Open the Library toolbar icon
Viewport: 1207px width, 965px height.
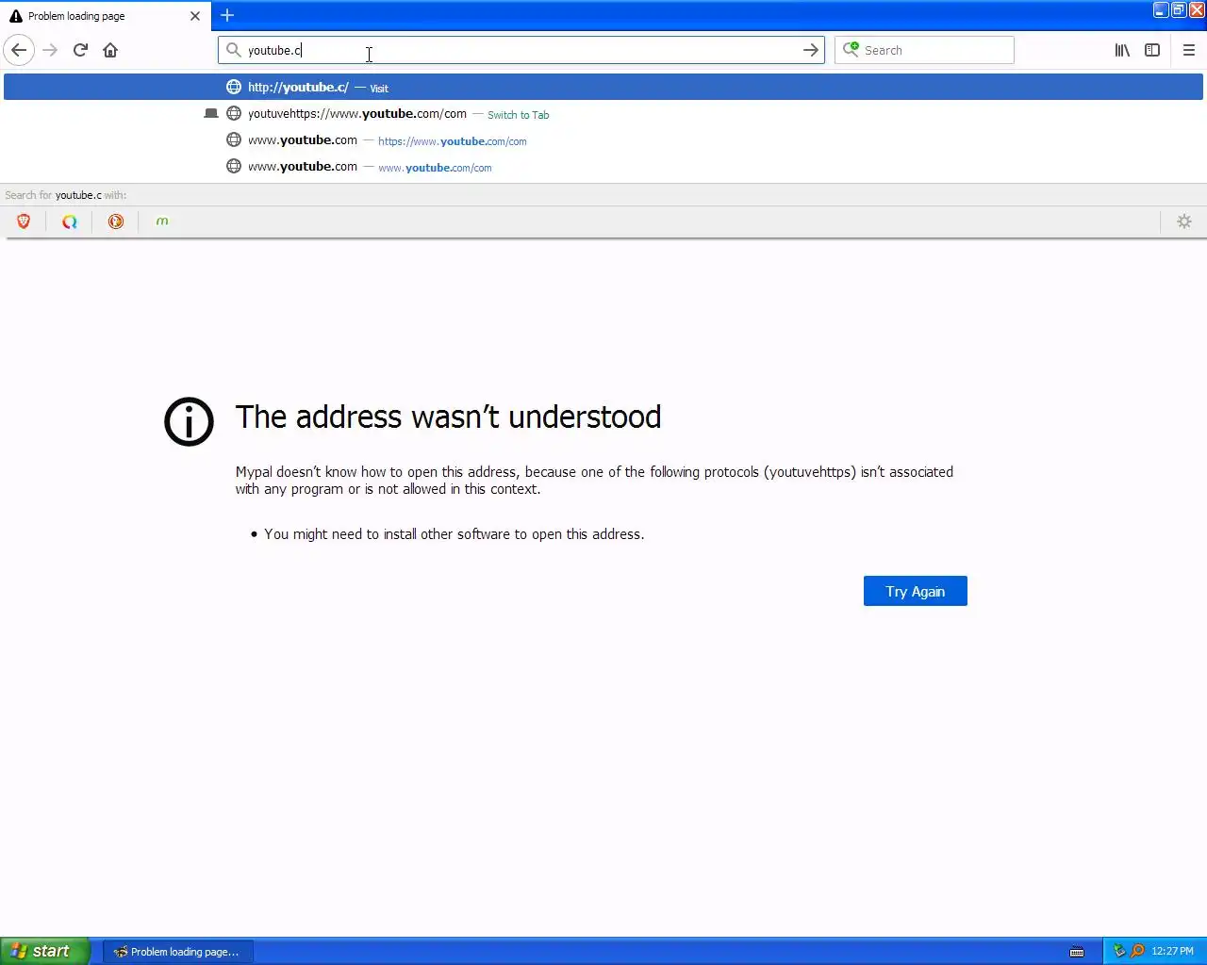tap(1122, 50)
